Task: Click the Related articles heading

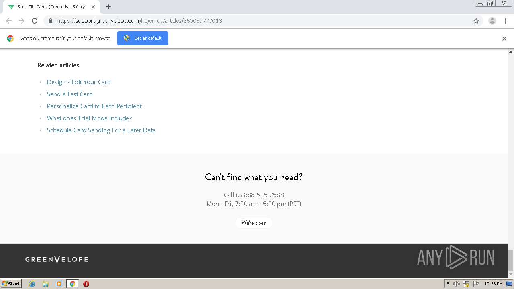Action: [58, 65]
